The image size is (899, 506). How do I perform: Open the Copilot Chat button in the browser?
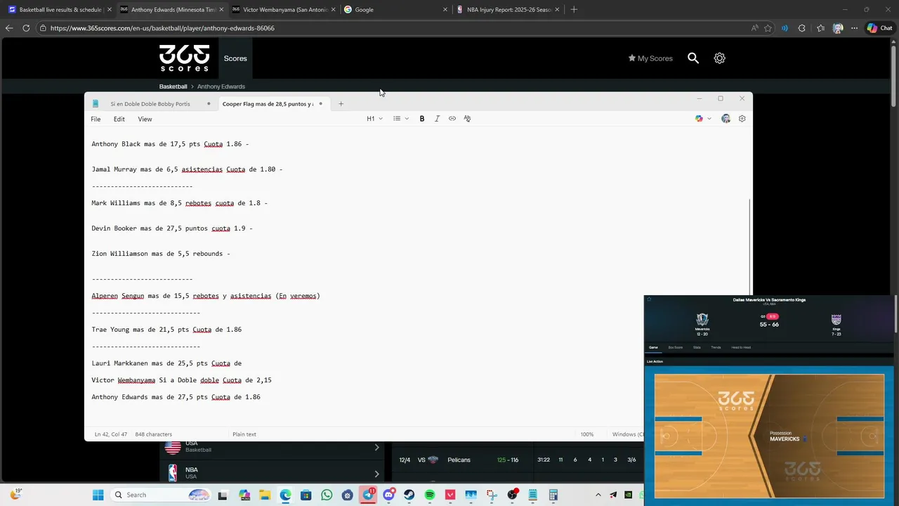click(879, 28)
